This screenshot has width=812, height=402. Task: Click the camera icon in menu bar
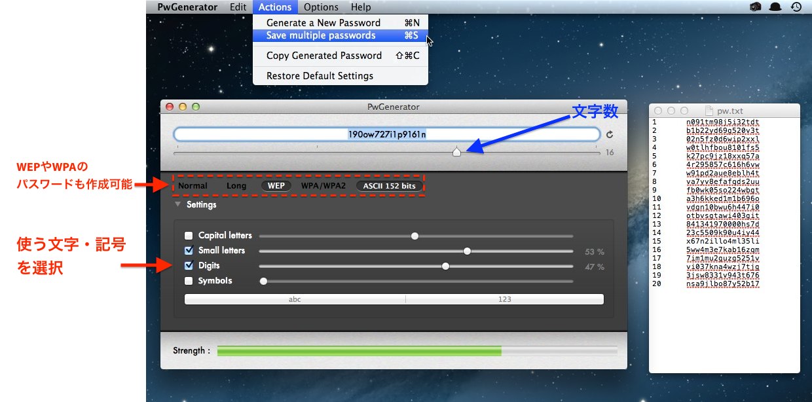[755, 7]
